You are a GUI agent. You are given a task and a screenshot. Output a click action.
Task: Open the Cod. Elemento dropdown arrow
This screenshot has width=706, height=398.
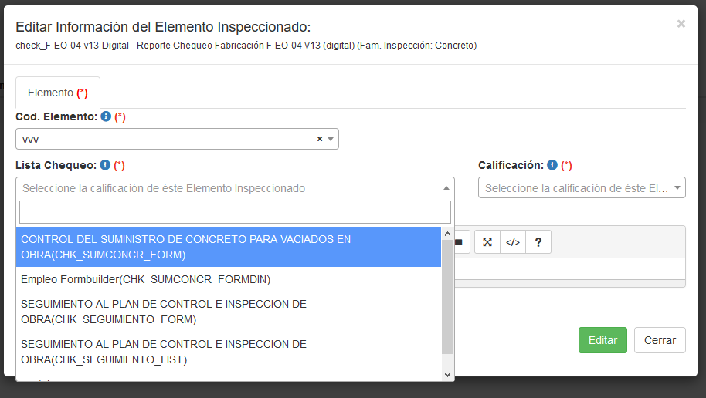[331, 140]
